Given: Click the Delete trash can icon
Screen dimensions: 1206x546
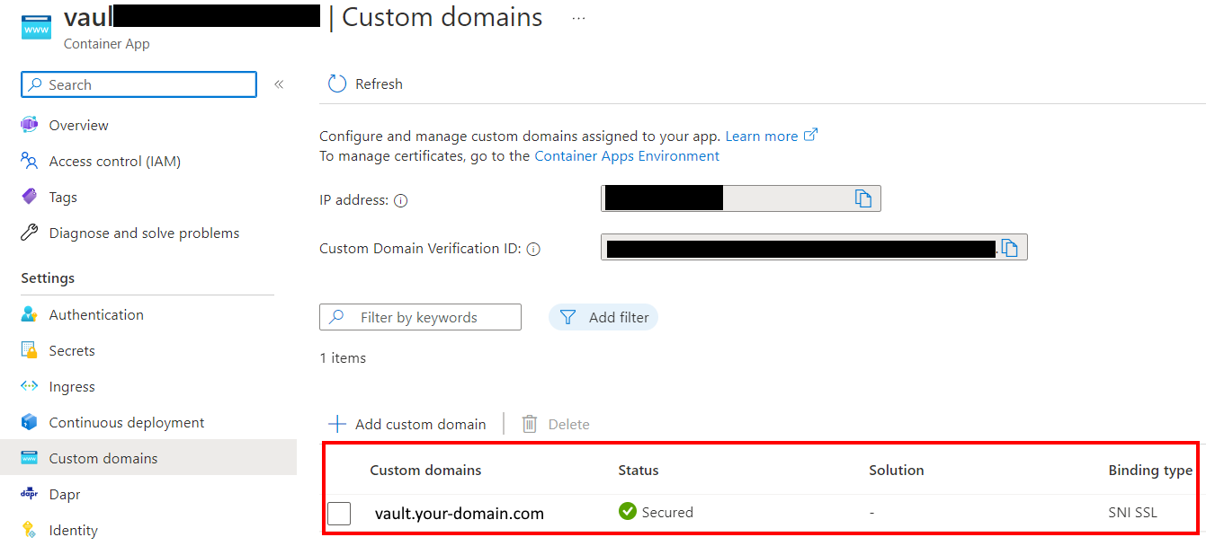Looking at the screenshot, I should click(530, 424).
